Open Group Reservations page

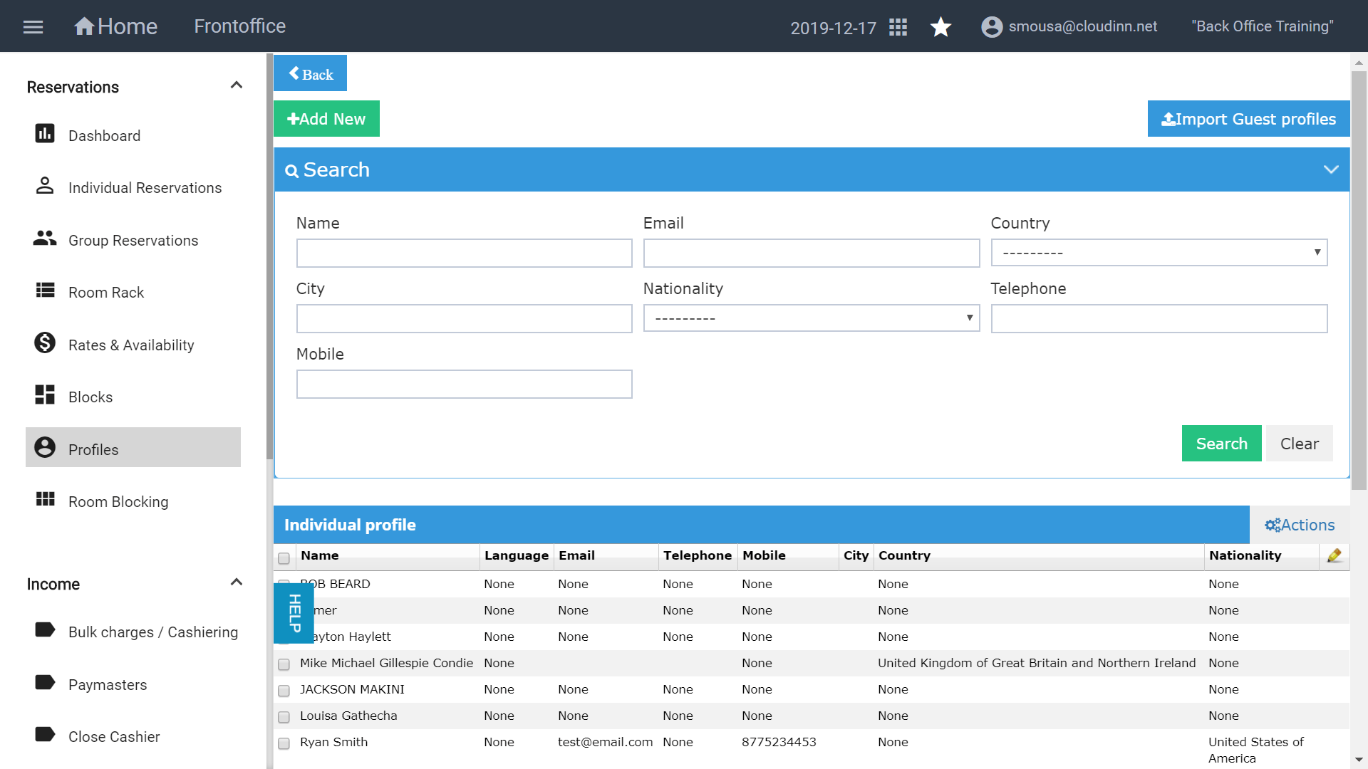click(x=133, y=241)
